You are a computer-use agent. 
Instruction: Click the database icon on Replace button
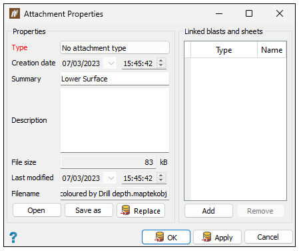point(125,210)
